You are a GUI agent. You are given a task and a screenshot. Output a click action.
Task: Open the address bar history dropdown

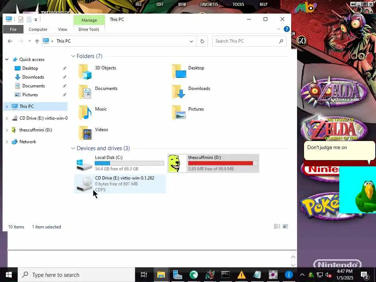(191, 41)
